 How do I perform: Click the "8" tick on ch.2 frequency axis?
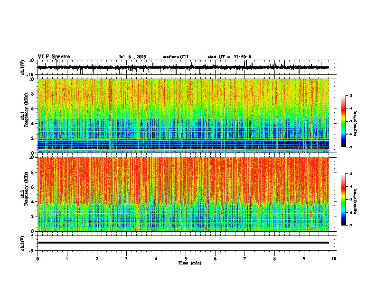pos(33,172)
